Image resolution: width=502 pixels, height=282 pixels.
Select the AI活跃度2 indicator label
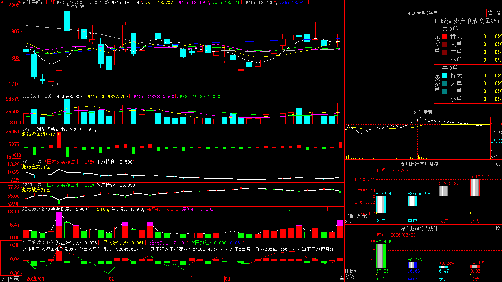click(x=33, y=209)
